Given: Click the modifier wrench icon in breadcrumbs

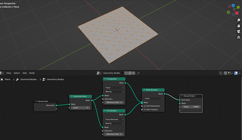Looking at the screenshot, I should pos(18,79).
